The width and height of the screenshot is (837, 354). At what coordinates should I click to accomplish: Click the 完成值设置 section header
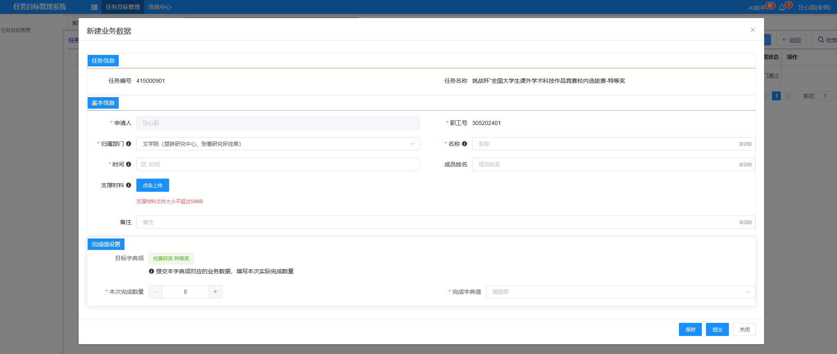coord(106,244)
